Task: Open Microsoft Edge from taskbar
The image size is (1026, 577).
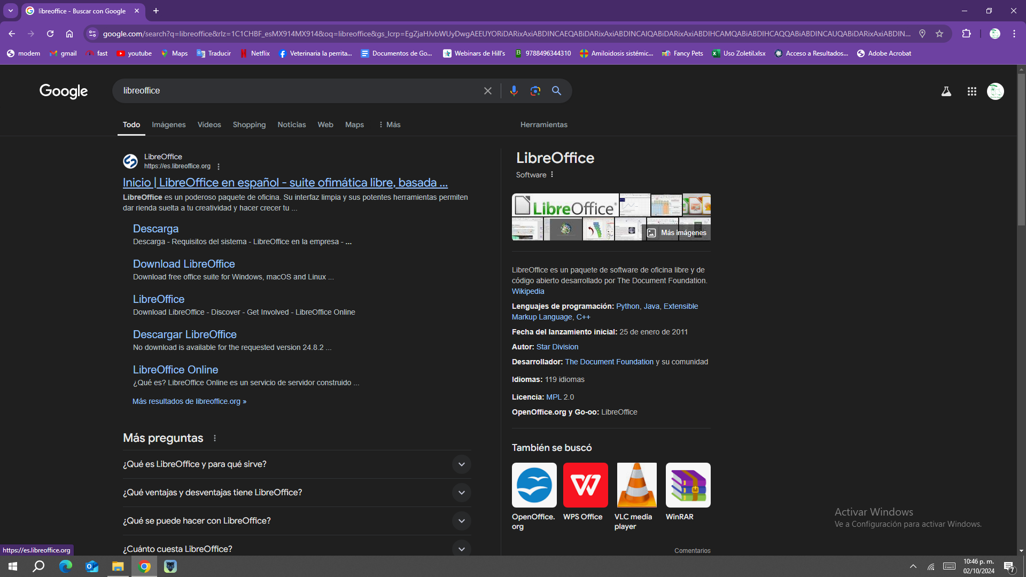Action: point(66,566)
